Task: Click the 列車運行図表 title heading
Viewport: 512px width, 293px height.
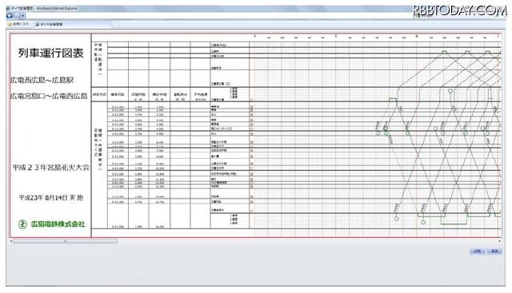Action: (x=51, y=53)
